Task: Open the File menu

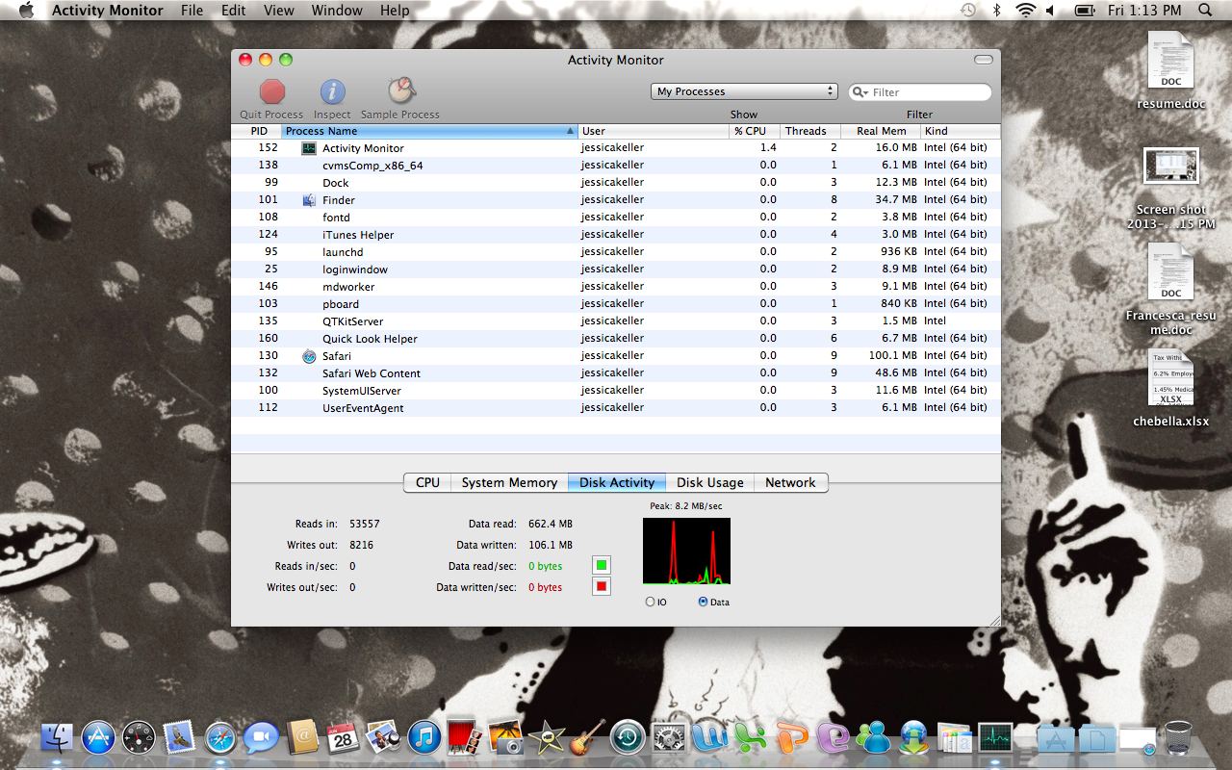Action: point(192,11)
